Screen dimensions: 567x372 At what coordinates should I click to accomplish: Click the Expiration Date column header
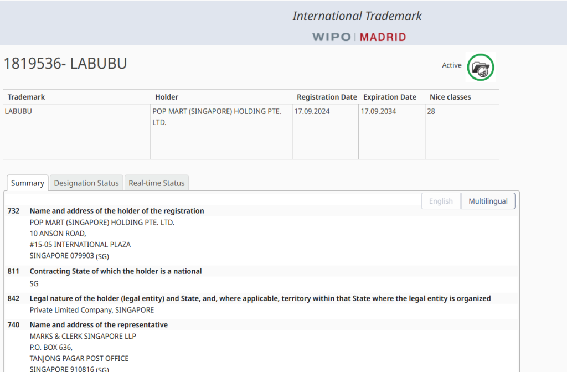(390, 97)
